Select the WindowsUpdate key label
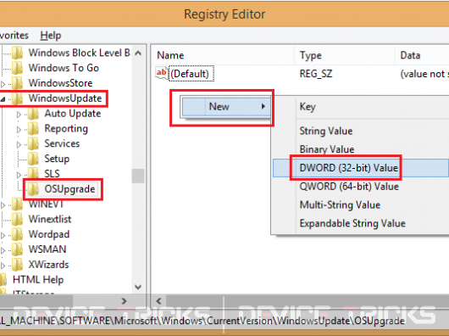This screenshot has height=336, width=449. tap(65, 98)
